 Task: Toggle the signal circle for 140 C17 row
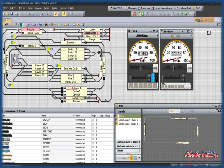pyautogui.click(x=93, y=120)
